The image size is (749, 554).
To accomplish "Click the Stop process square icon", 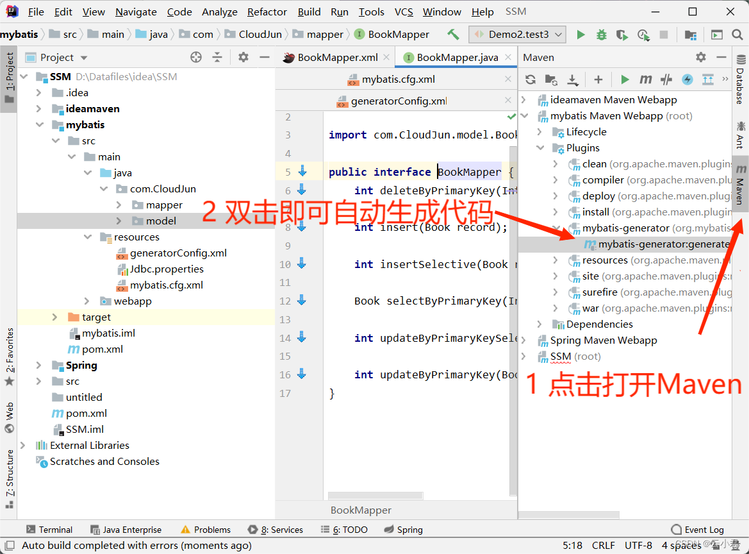I will coord(664,35).
